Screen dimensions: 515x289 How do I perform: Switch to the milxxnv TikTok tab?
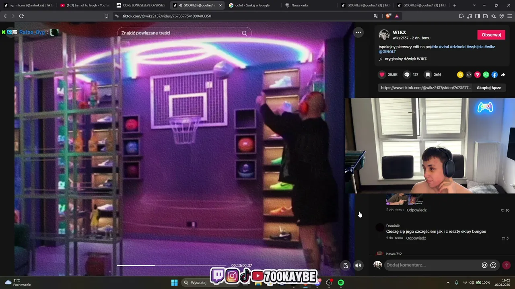tap(28, 5)
